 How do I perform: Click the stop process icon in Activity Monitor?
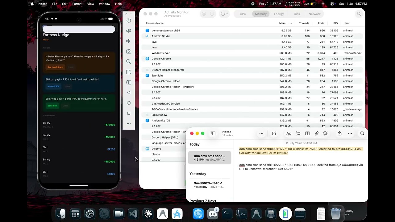[x=204, y=14]
